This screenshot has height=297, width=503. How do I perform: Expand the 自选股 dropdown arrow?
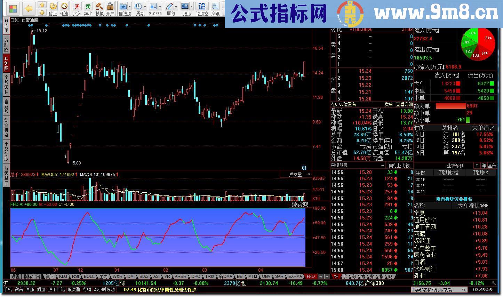130,6
